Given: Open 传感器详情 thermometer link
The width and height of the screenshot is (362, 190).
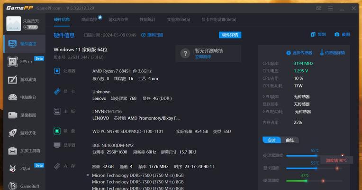Looking at the screenshot, I should [333, 53].
